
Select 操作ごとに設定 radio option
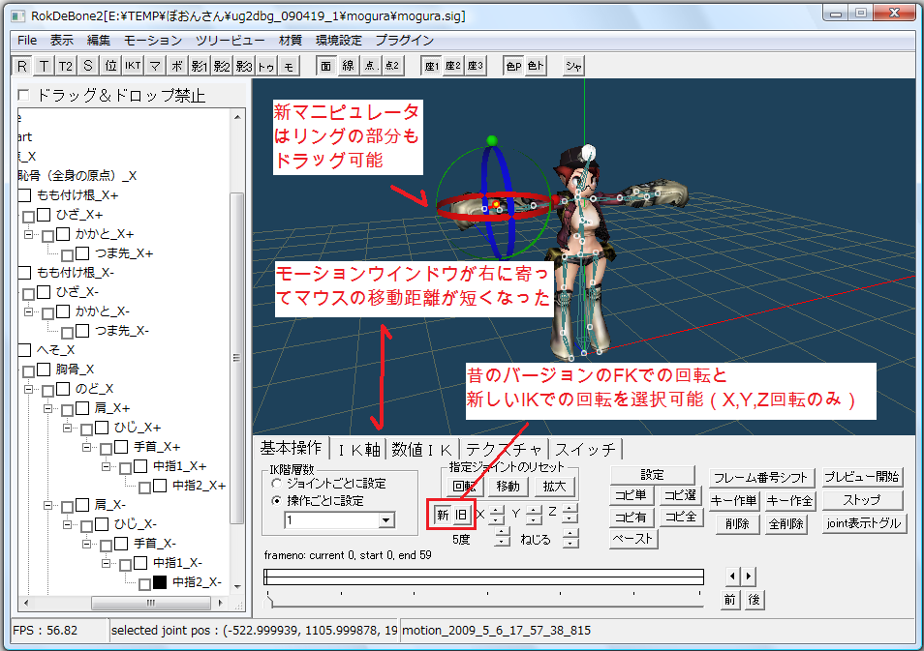[x=276, y=501]
